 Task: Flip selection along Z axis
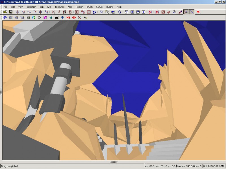40,12
